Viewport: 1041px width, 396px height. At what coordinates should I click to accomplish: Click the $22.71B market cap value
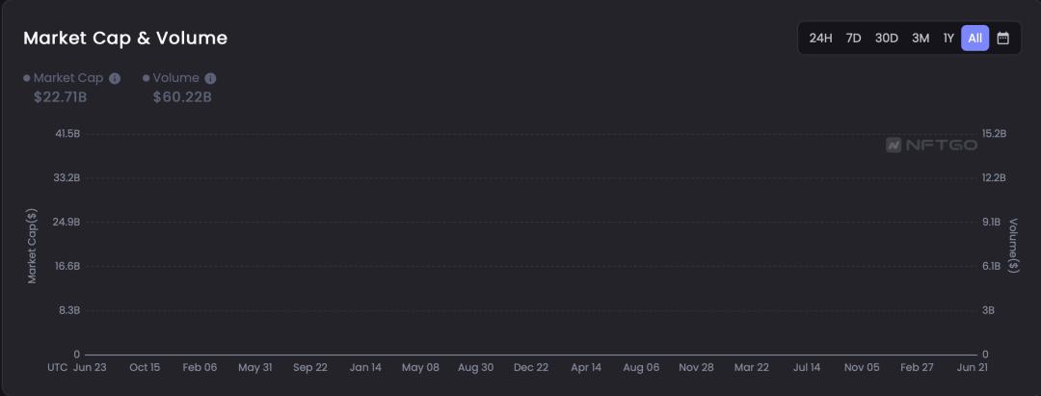[x=61, y=97]
